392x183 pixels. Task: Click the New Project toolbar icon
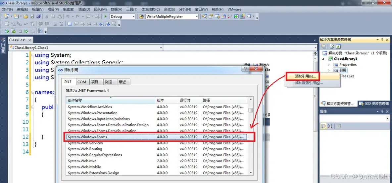pyautogui.click(x=7, y=16)
